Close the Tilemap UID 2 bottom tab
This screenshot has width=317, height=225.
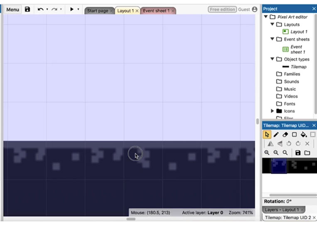[314, 218]
